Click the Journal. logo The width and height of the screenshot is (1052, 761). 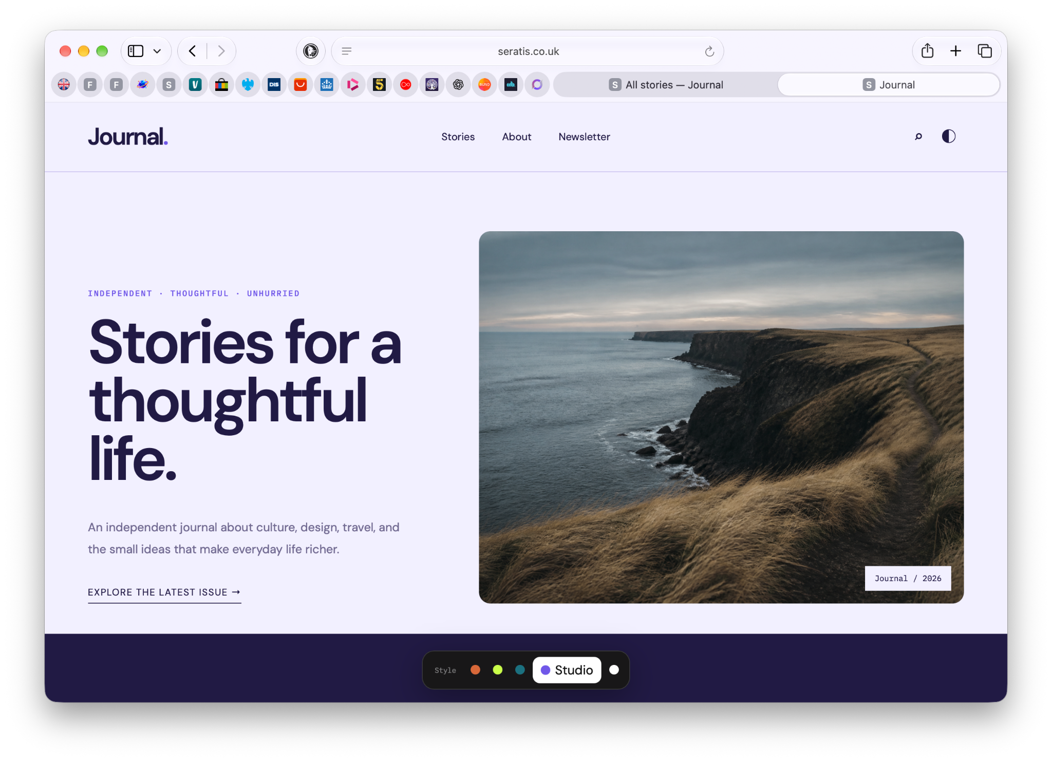[128, 137]
